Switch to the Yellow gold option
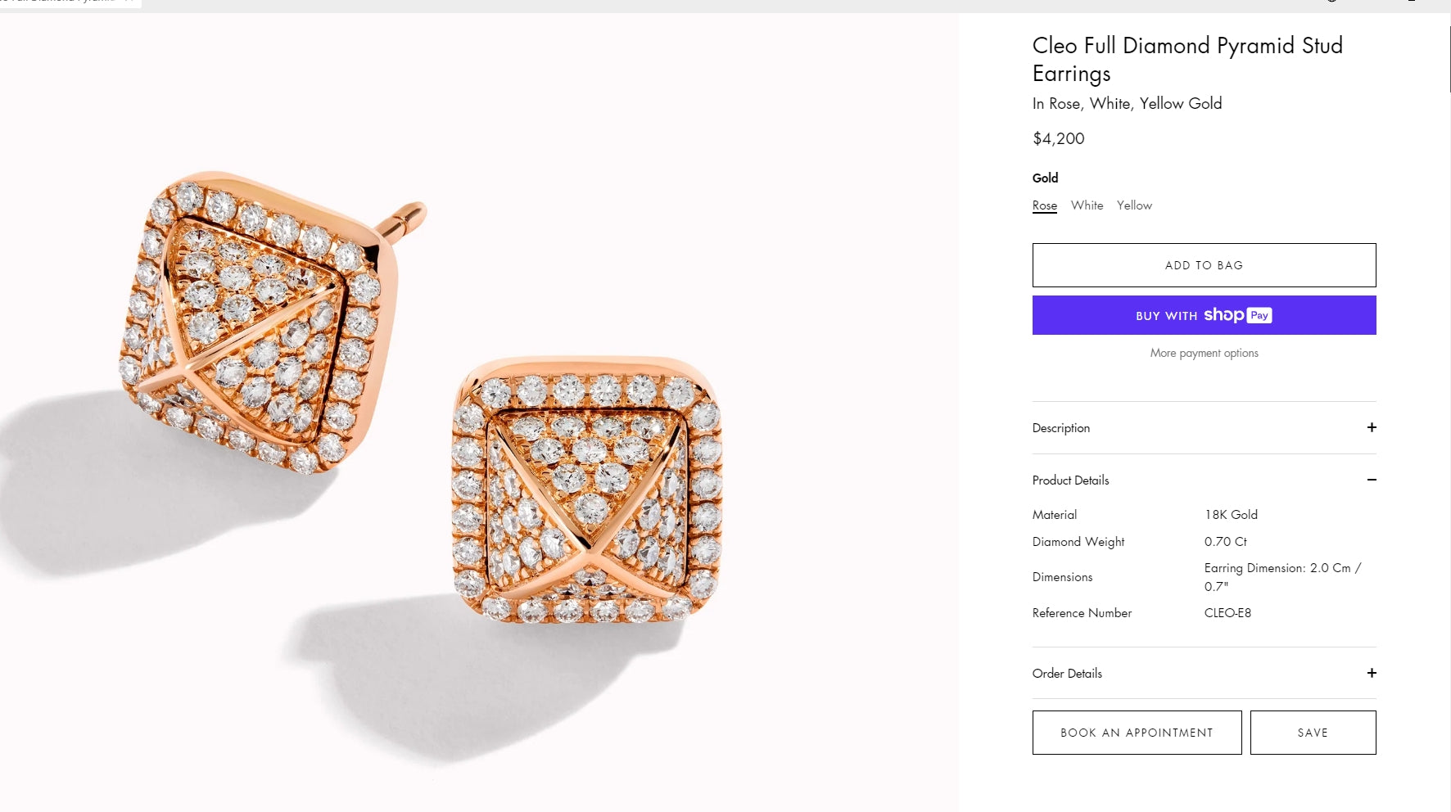Image resolution: width=1451 pixels, height=812 pixels. click(1134, 205)
